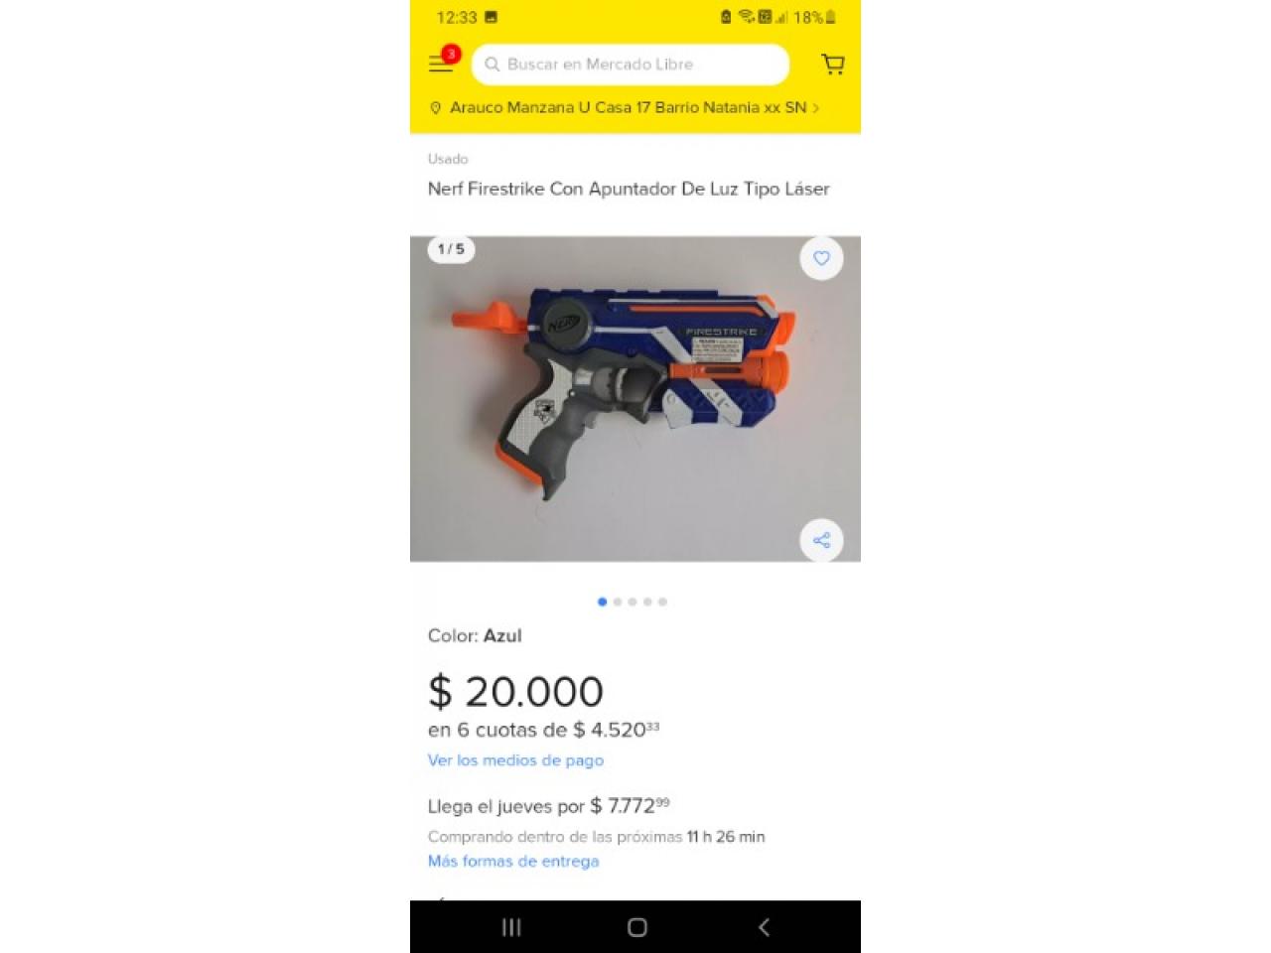The width and height of the screenshot is (1271, 953).
Task: Open Ver los medios de pago link
Action: pyautogui.click(x=515, y=760)
